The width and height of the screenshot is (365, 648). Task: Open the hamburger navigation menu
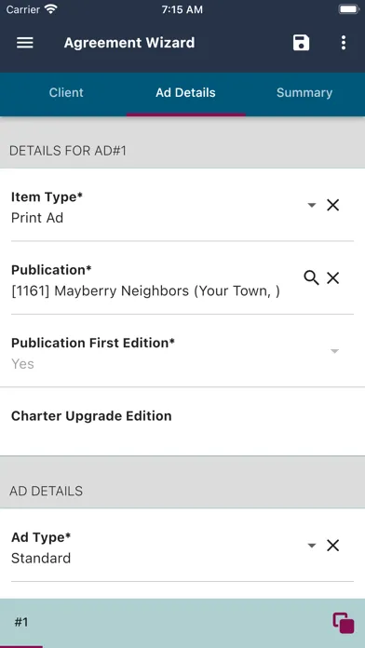click(25, 43)
